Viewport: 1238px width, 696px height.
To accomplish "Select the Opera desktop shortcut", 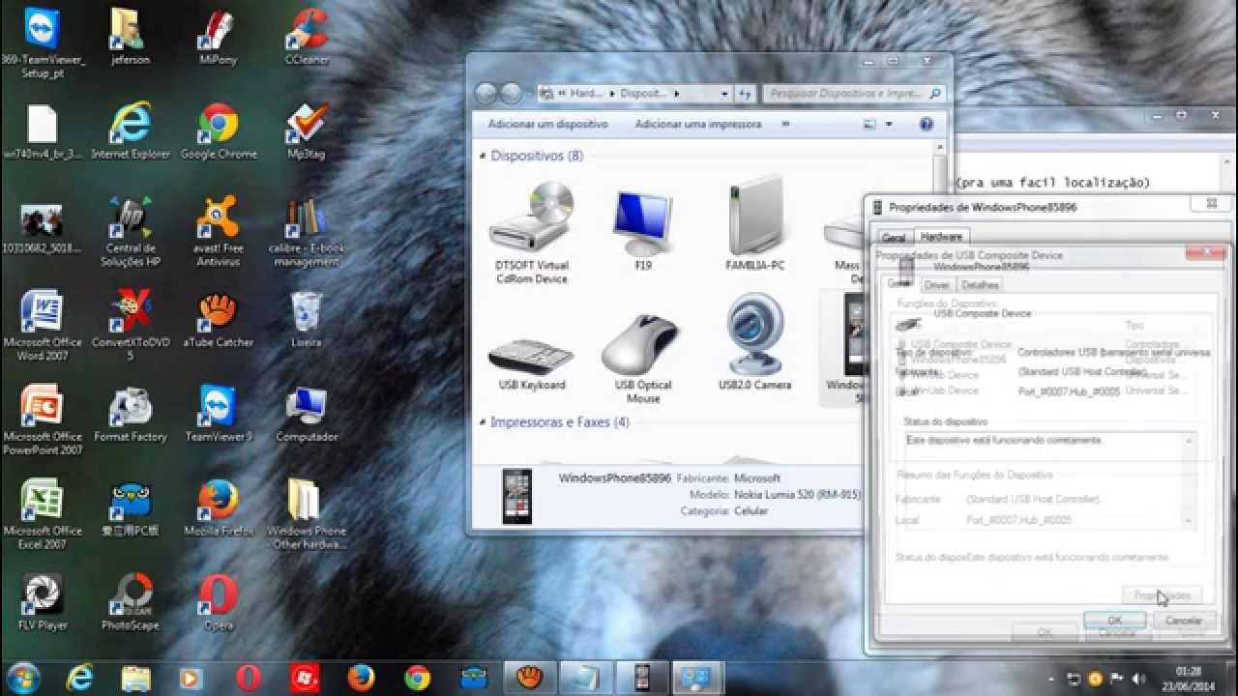I will (x=219, y=603).
